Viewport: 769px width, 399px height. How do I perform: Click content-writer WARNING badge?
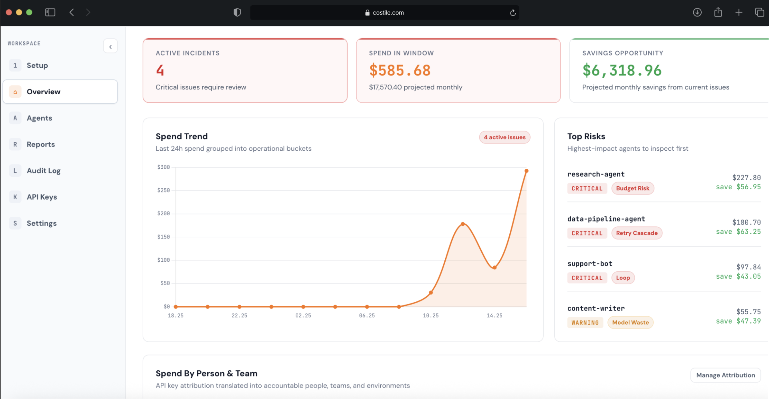[585, 323]
